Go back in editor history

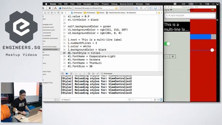[x=66, y=13]
